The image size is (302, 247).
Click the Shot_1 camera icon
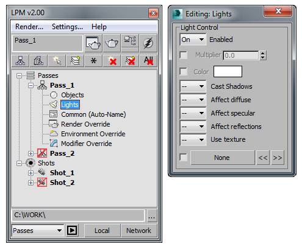point(42,172)
